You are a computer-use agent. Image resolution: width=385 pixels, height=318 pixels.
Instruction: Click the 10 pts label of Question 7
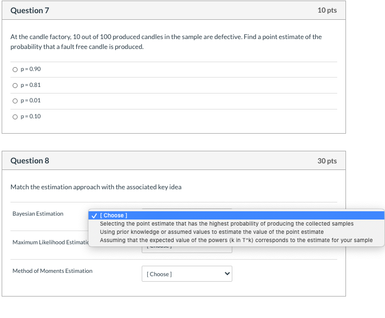point(327,10)
